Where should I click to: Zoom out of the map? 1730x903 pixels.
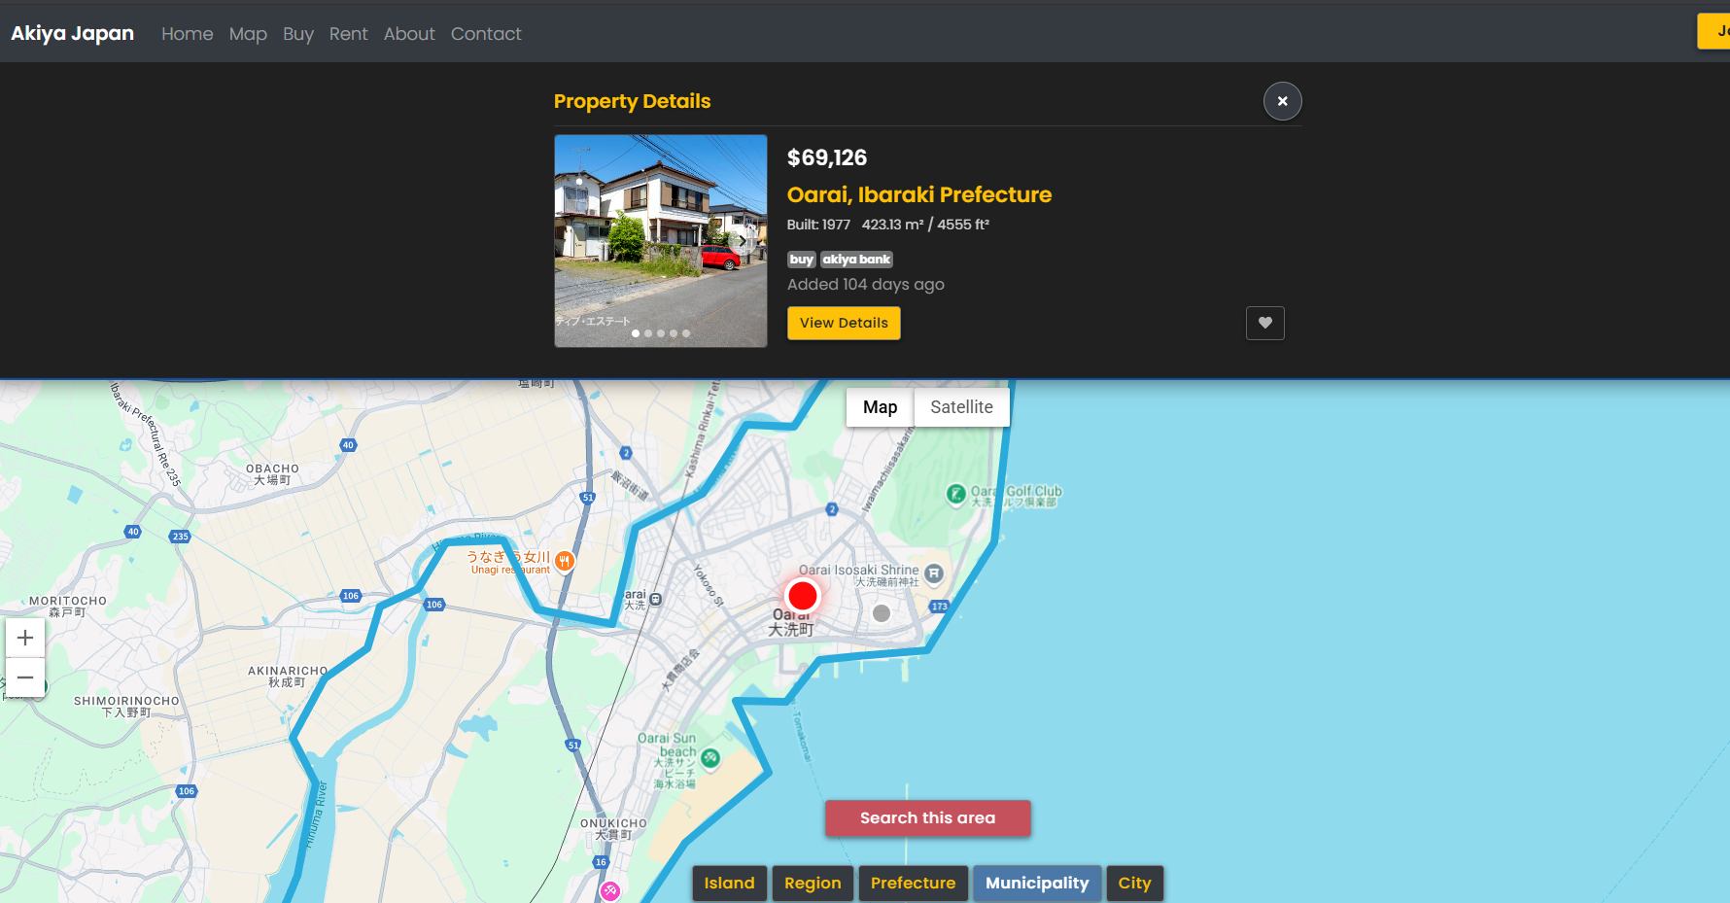(25, 677)
